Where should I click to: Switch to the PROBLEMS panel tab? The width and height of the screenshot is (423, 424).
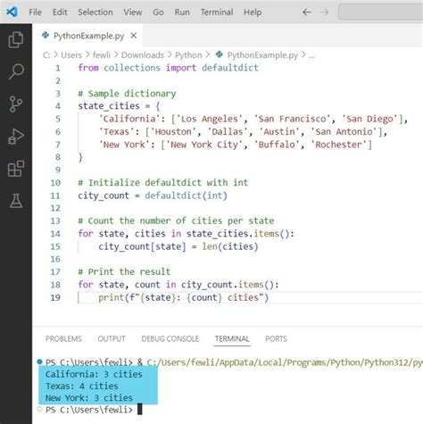63,338
